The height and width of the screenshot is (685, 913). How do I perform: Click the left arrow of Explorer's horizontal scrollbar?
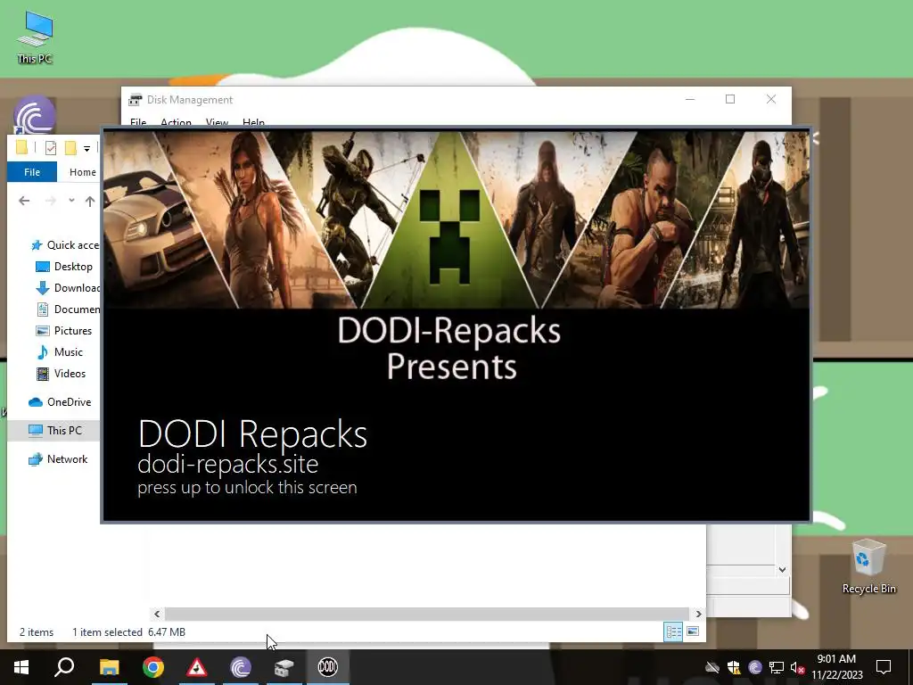157,614
